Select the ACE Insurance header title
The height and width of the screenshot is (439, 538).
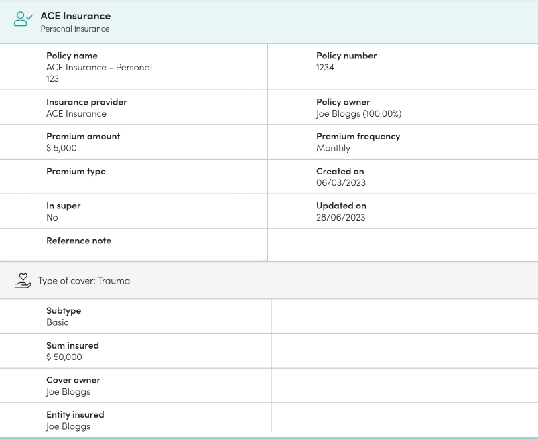(x=76, y=15)
